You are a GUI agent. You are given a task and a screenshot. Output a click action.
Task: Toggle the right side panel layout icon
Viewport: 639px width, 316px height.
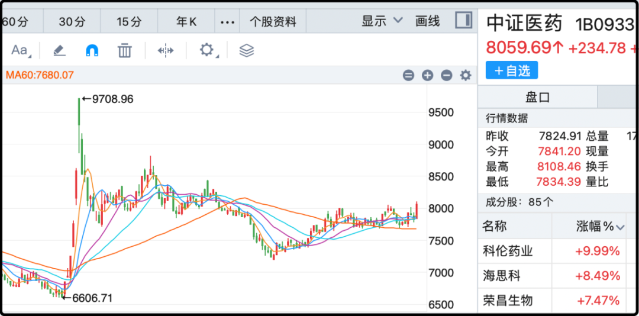pos(464,21)
